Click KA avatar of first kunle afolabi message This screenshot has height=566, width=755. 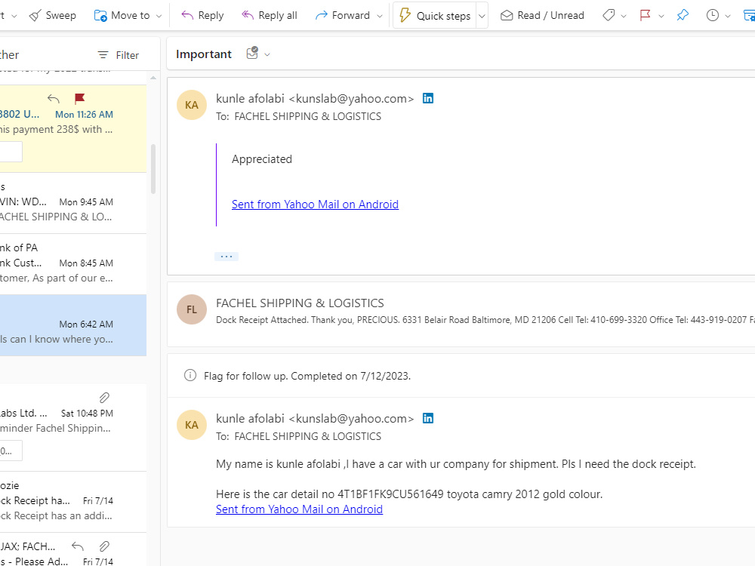tap(192, 105)
